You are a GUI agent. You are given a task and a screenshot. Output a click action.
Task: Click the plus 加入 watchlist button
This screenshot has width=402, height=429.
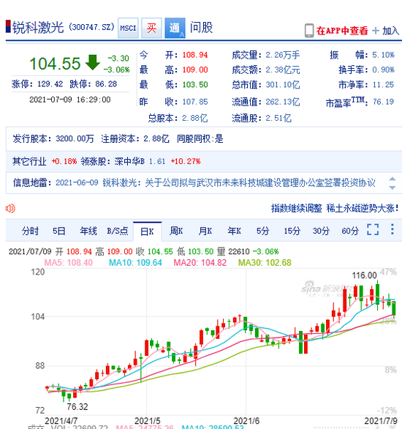coord(386,31)
